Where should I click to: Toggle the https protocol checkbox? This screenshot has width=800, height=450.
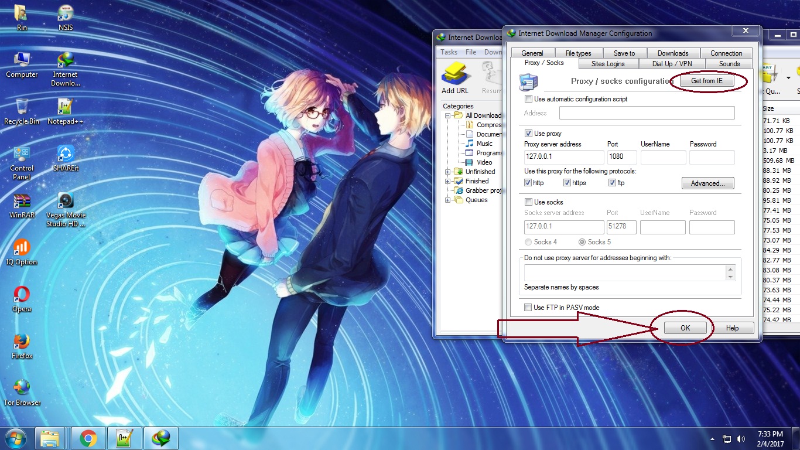(567, 183)
